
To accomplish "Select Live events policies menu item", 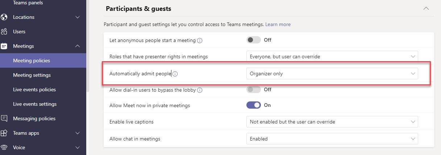I will [x=34, y=89].
